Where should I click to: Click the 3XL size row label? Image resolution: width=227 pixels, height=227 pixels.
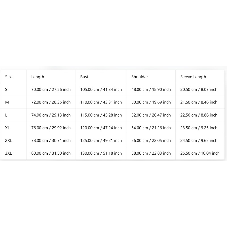(x=9, y=153)
